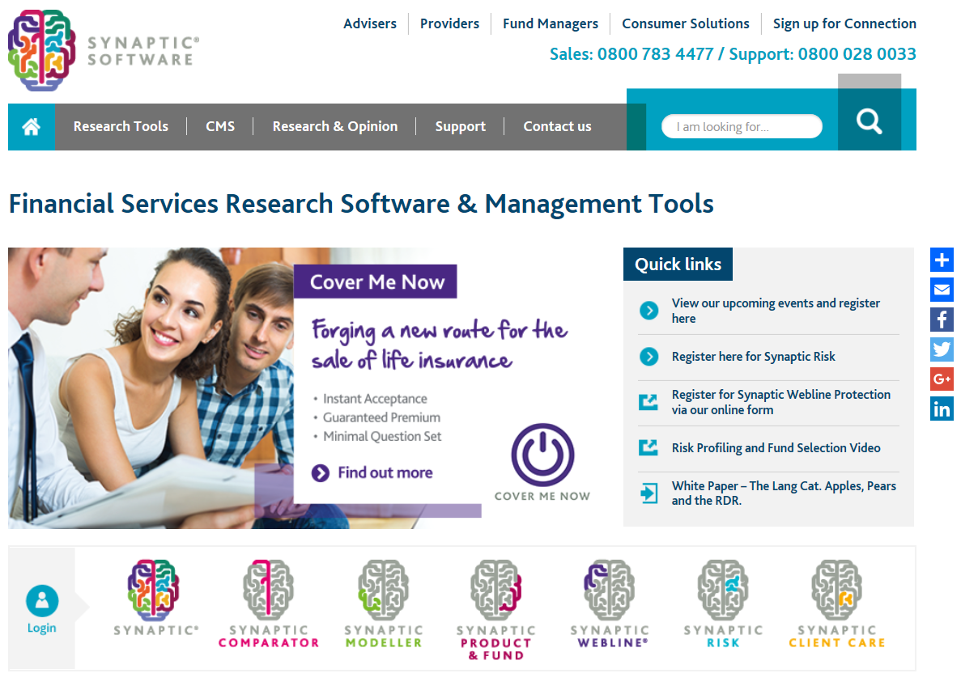Image resolution: width=961 pixels, height=686 pixels.
Task: Open Risk Profiling and Fund Selection Video
Action: 776,447
